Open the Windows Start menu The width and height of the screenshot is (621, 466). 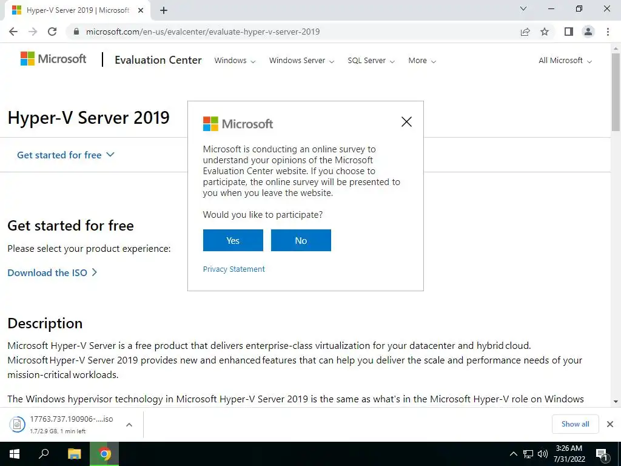click(15, 454)
